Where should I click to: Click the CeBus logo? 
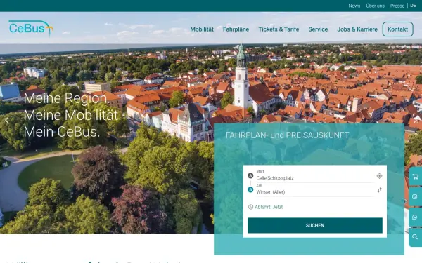(x=31, y=28)
